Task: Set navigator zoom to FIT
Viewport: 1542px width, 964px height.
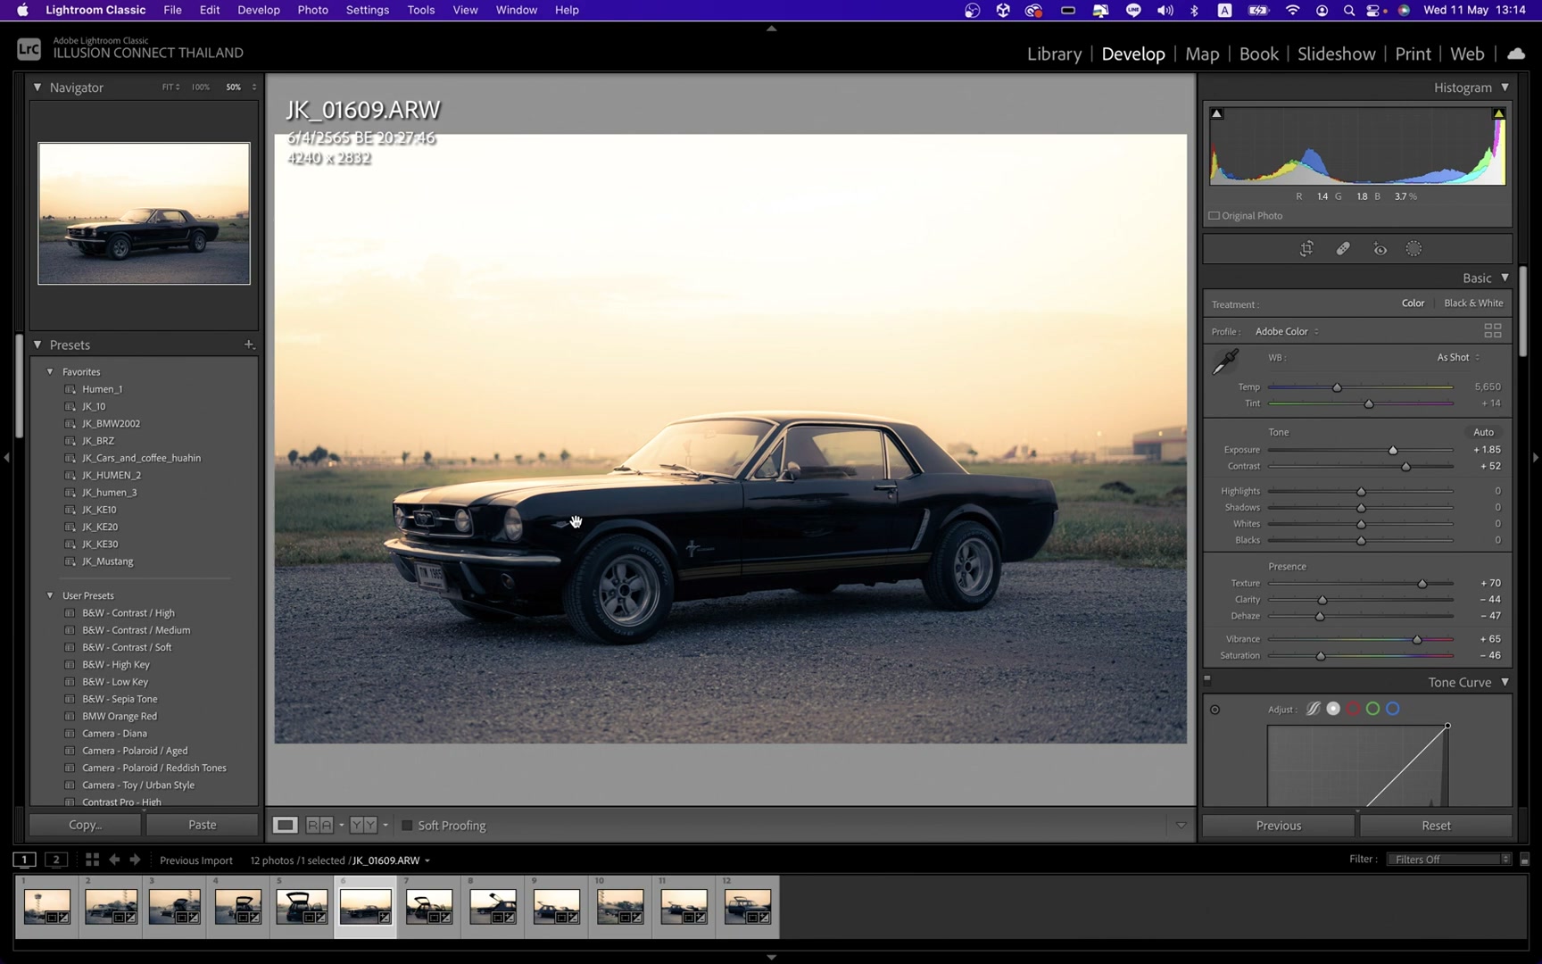Action: tap(170, 87)
